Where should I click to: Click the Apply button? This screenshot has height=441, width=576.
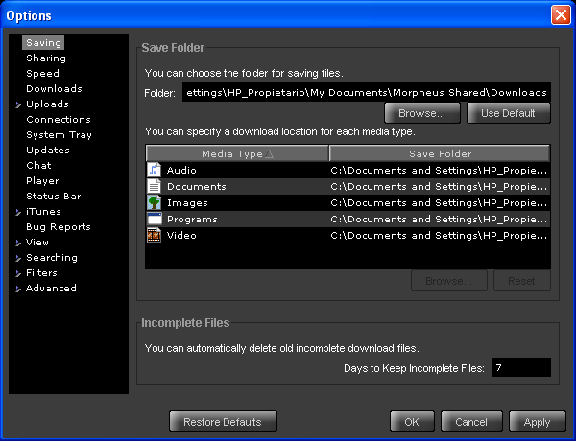537,422
